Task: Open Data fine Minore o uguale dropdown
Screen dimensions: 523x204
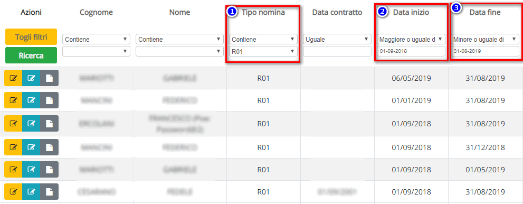Action: pyautogui.click(x=486, y=40)
